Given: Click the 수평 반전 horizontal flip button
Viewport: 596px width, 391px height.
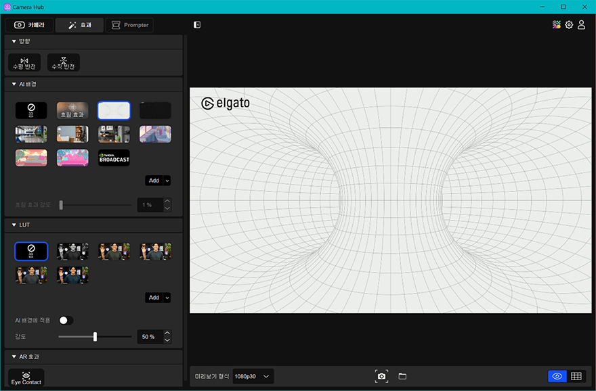Looking at the screenshot, I should pos(24,63).
